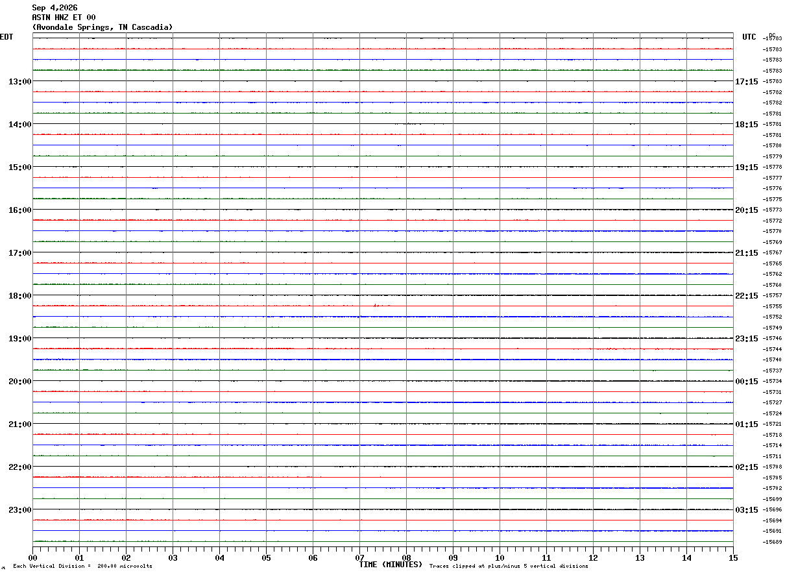The height and width of the screenshot is (575, 785).
Task: Click the UTC timezone heading
Action: pyautogui.click(x=749, y=37)
